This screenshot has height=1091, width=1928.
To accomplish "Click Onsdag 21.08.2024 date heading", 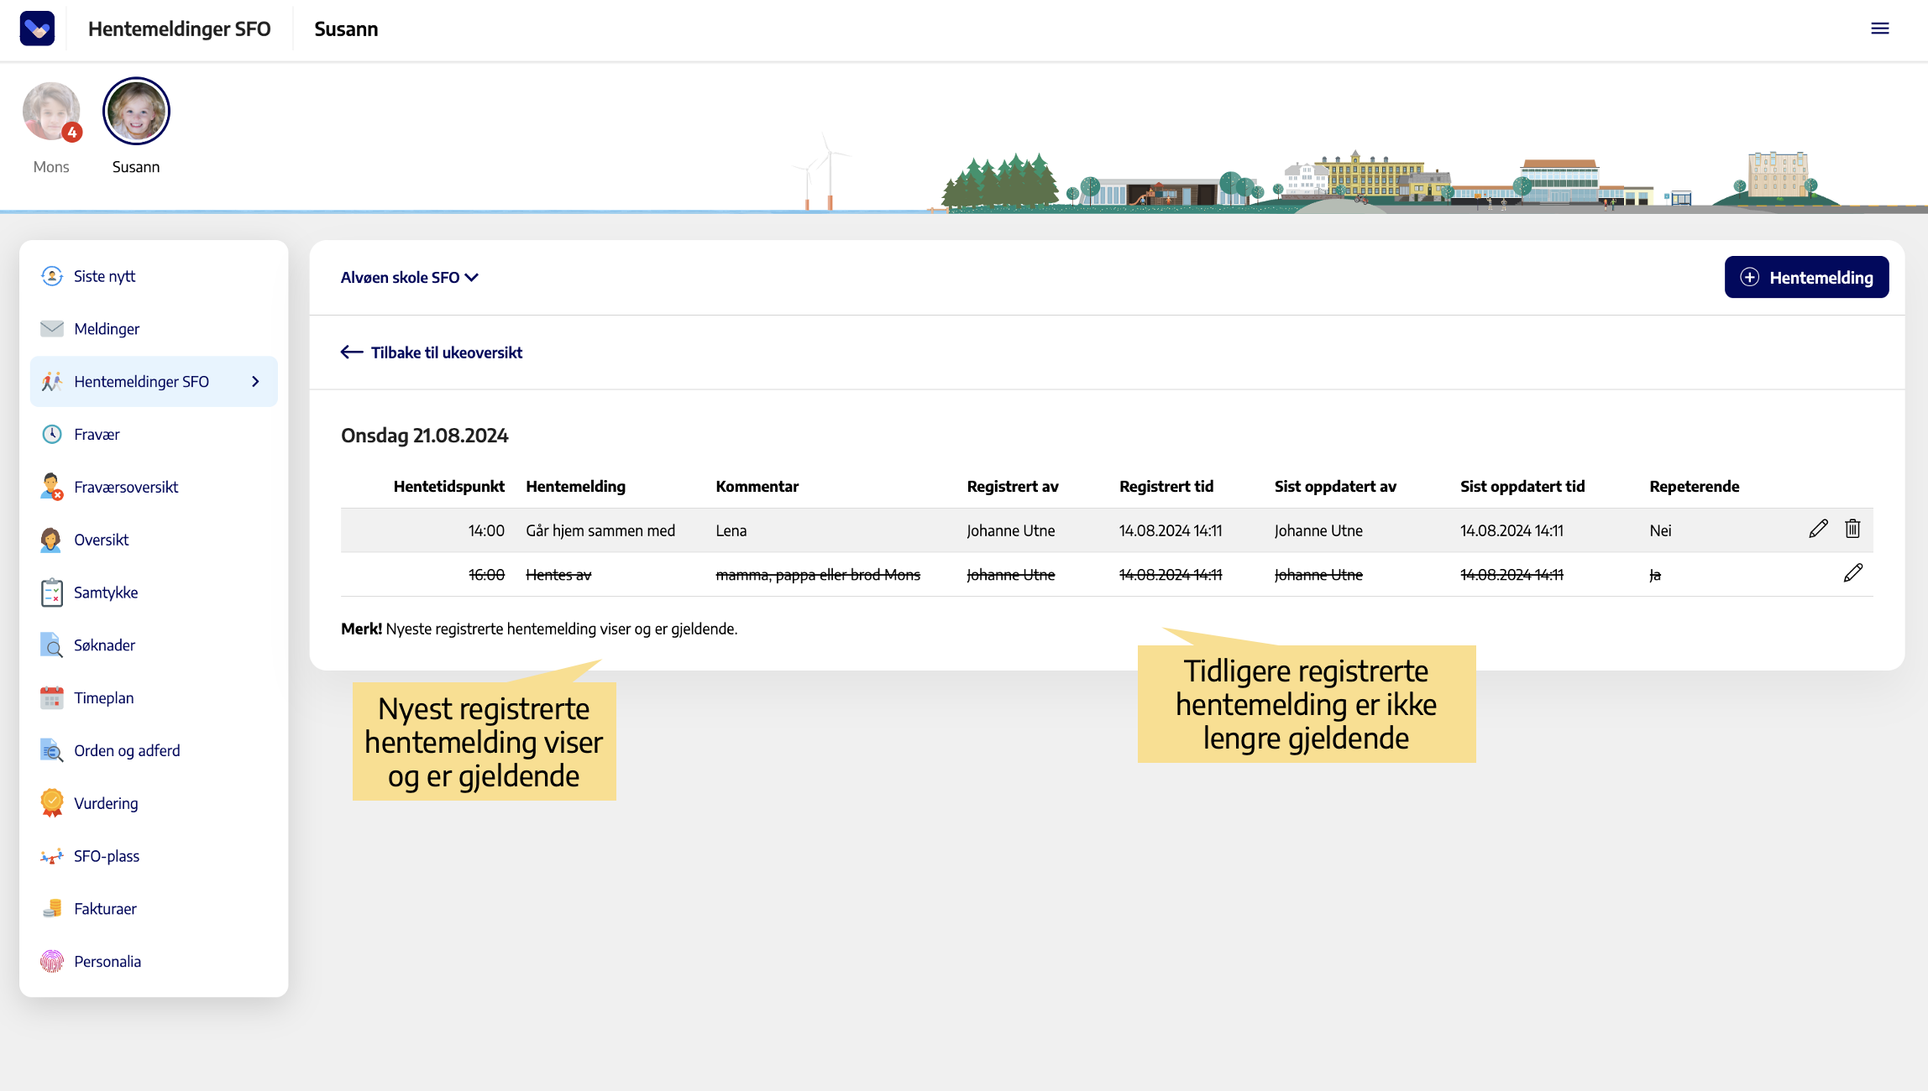I will 424,436.
